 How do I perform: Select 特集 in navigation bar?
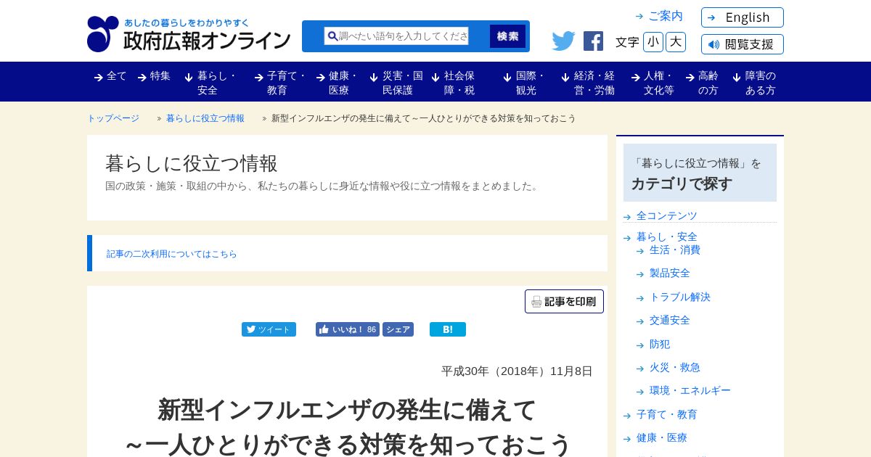tap(154, 76)
